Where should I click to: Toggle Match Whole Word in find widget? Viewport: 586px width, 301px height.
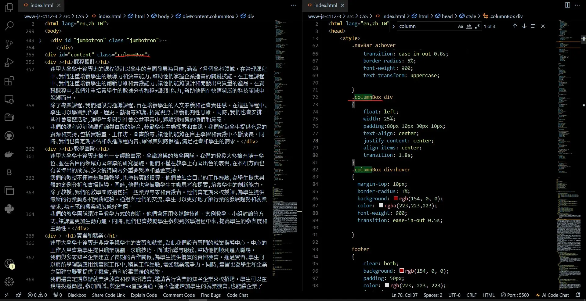469,26
